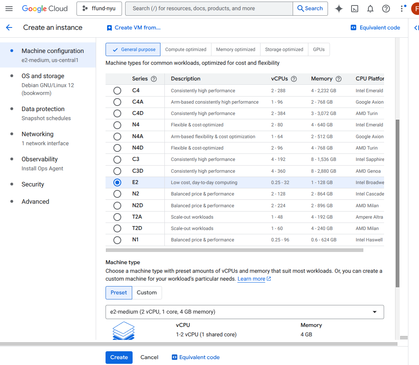Click the Gemini AI sparkle icon
This screenshot has width=419, height=365.
(x=339, y=9)
